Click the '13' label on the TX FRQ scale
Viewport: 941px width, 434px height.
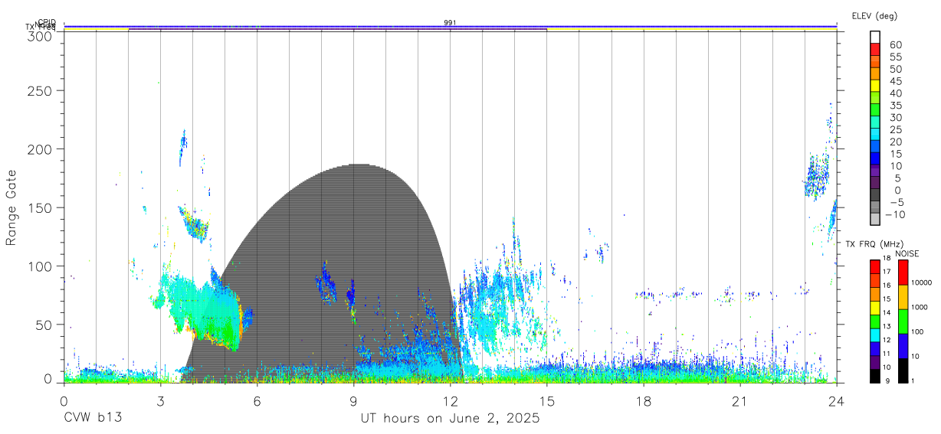tap(886, 326)
